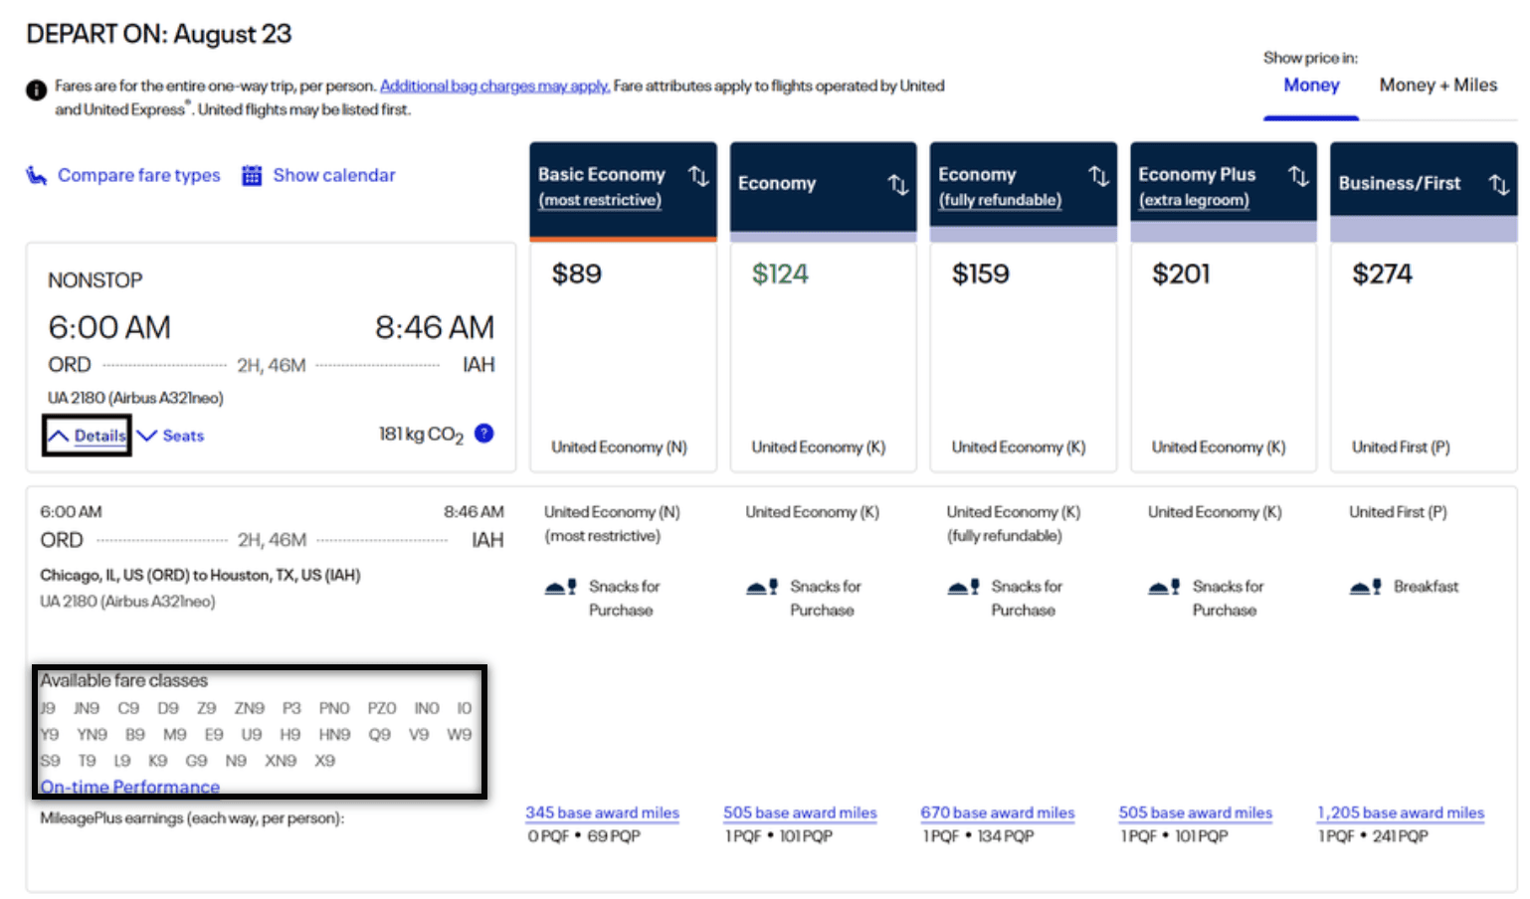
Task: Click the snacks icon in Economy Plus column
Action: 1163,587
